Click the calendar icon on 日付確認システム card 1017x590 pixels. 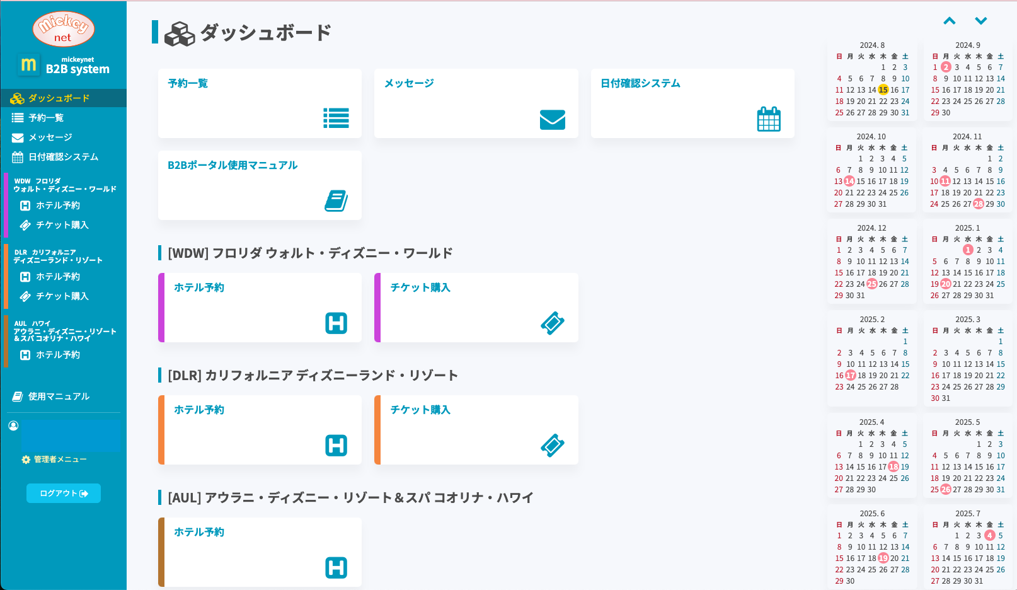pyautogui.click(x=769, y=119)
